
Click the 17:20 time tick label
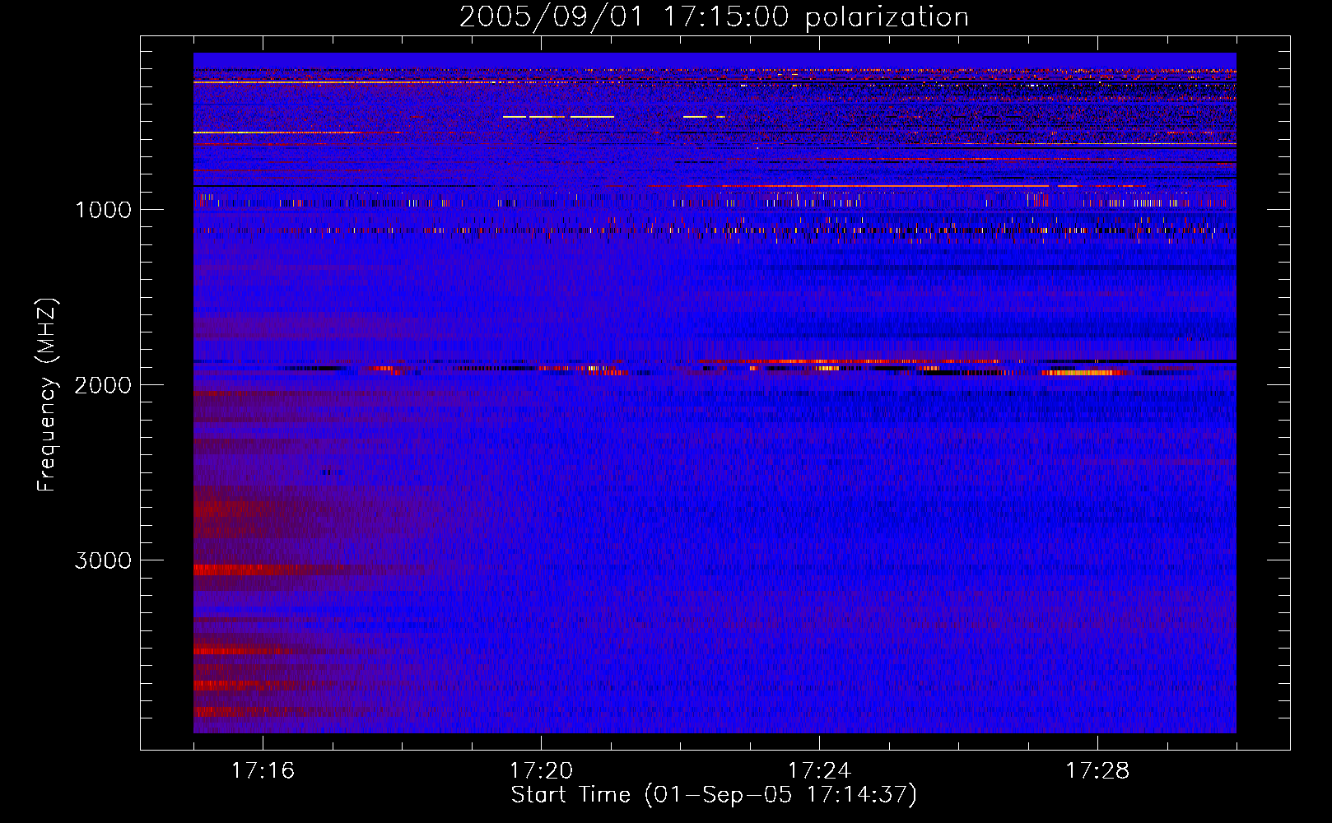tap(541, 771)
